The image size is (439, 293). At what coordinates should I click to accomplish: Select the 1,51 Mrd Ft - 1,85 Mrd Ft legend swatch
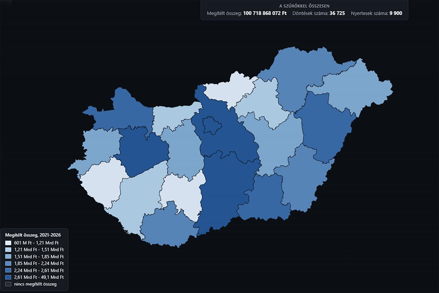click(8, 257)
